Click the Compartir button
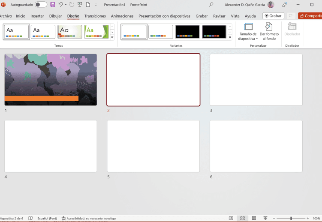The height and width of the screenshot is (222, 322). [310, 16]
